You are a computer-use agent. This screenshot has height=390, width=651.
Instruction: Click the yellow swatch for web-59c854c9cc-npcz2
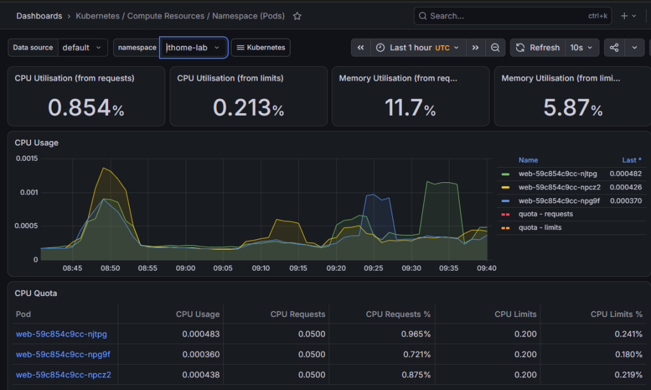pyautogui.click(x=505, y=187)
